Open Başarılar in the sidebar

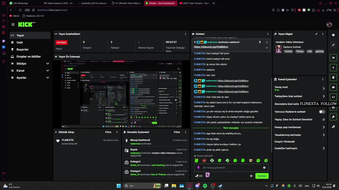click(x=30, y=50)
